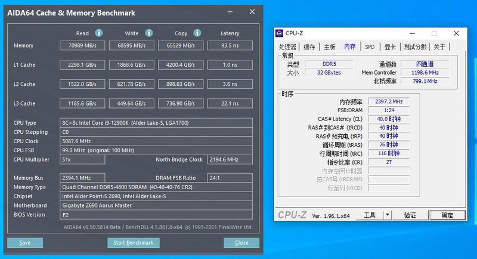The height and width of the screenshot is (259, 477).
Task: Click Memory Latency value 93.5 ns
Action: pos(230,45)
